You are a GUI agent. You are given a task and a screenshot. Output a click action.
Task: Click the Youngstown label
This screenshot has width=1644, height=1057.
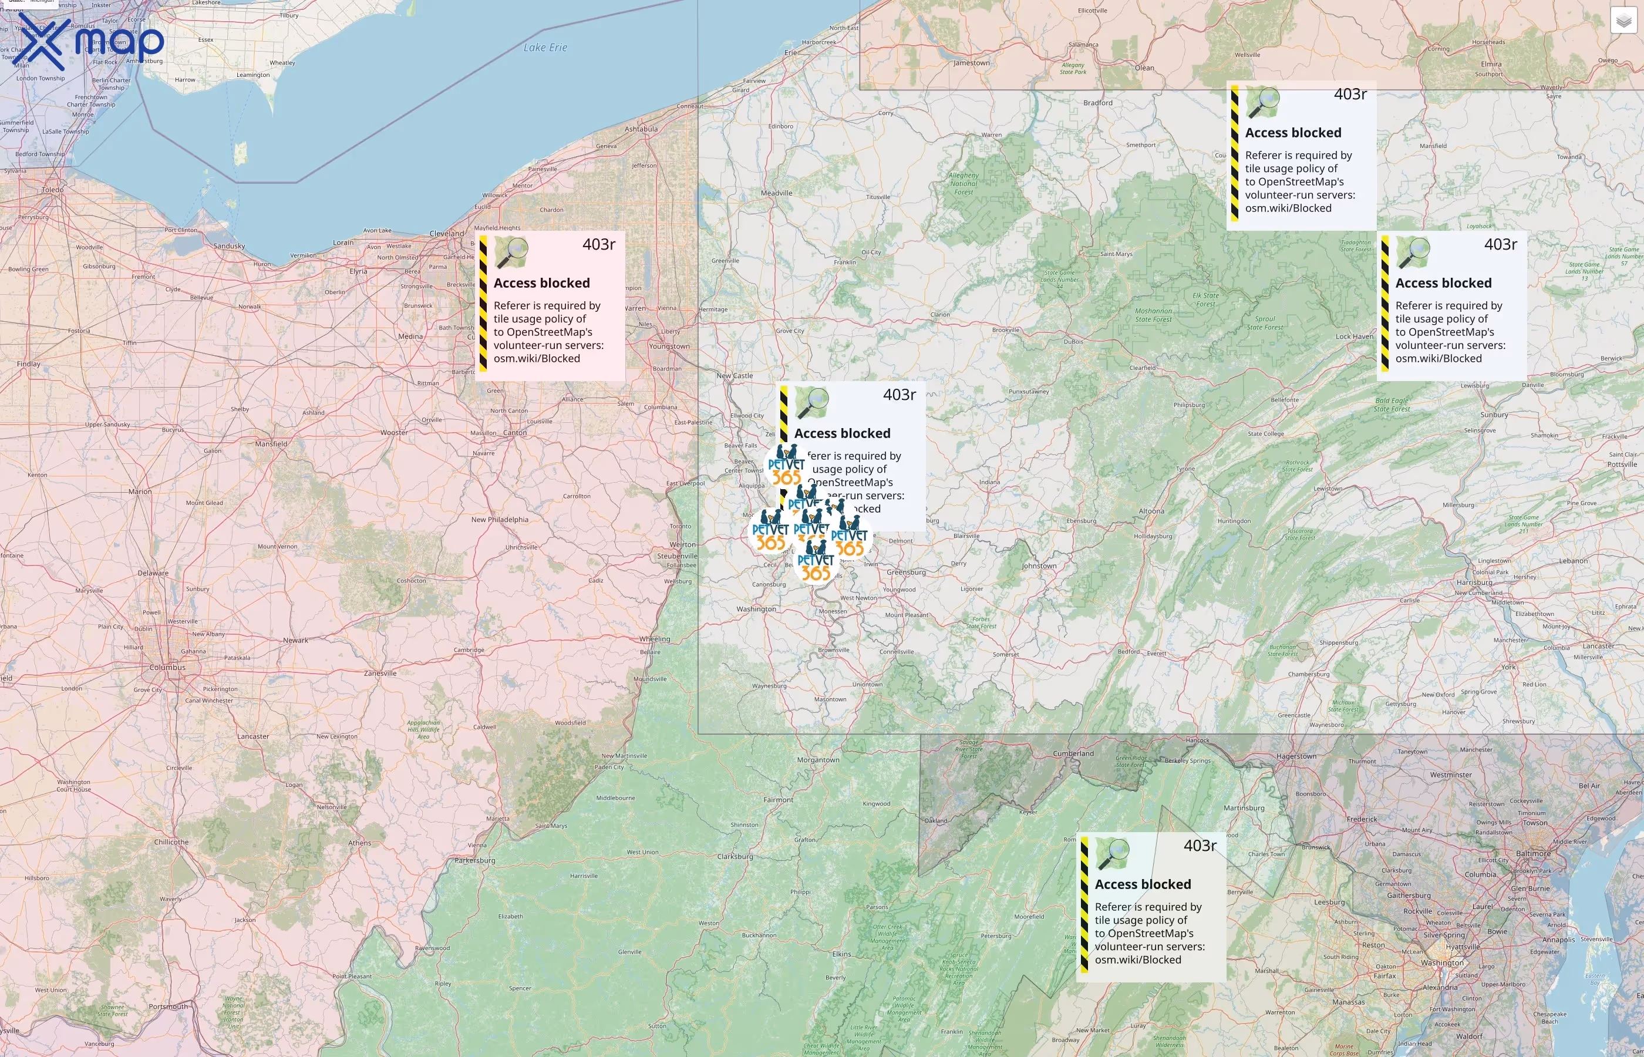tap(669, 346)
